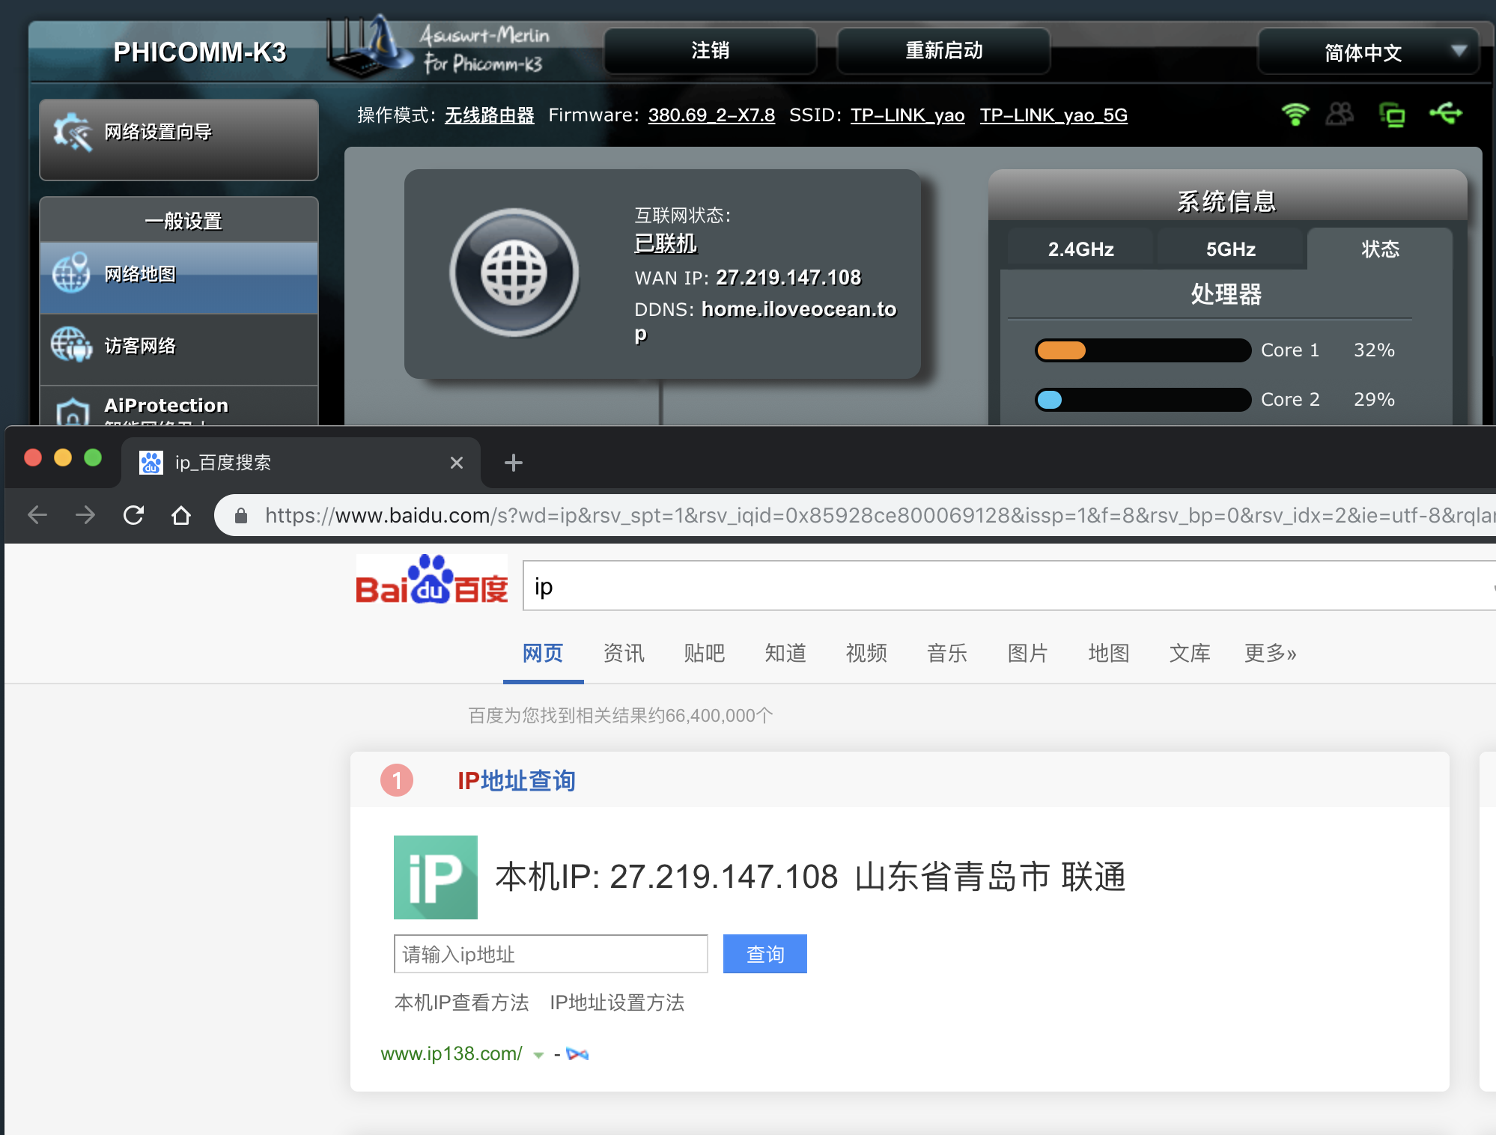Screen dimensions: 1496x1135
Task: Switch to the 5GHz system info tab
Action: click(x=1230, y=249)
